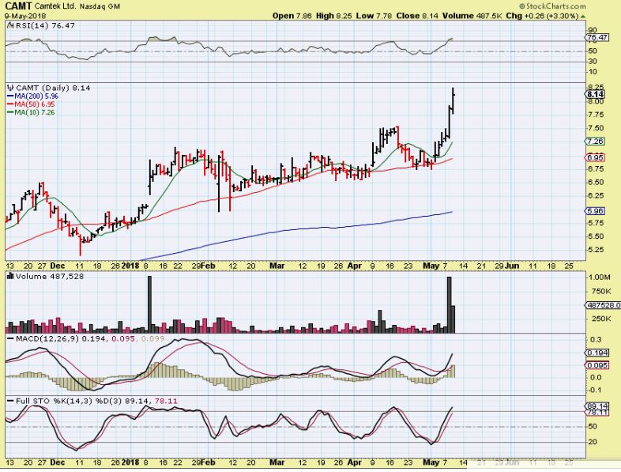Click the High 8.25 value in header
Image resolution: width=621 pixels, height=472 pixels.
click(334, 16)
